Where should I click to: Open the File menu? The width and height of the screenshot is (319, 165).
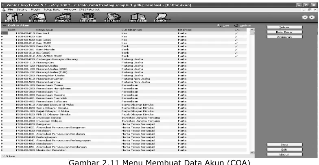11,10
